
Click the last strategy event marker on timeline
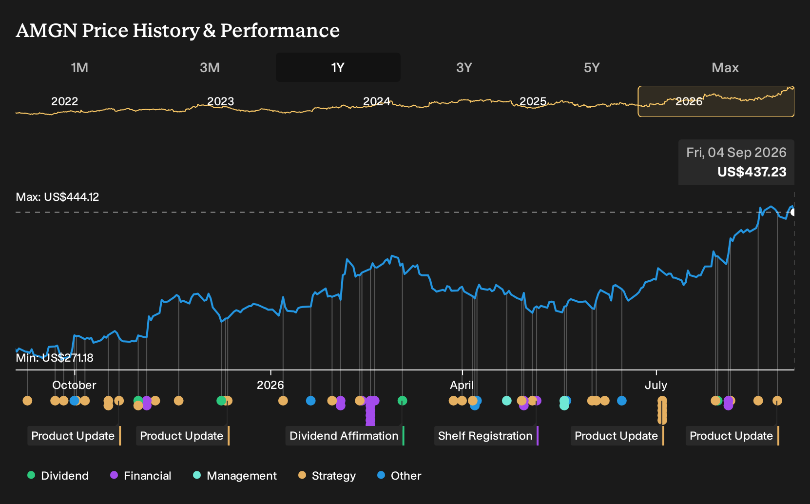coord(777,401)
